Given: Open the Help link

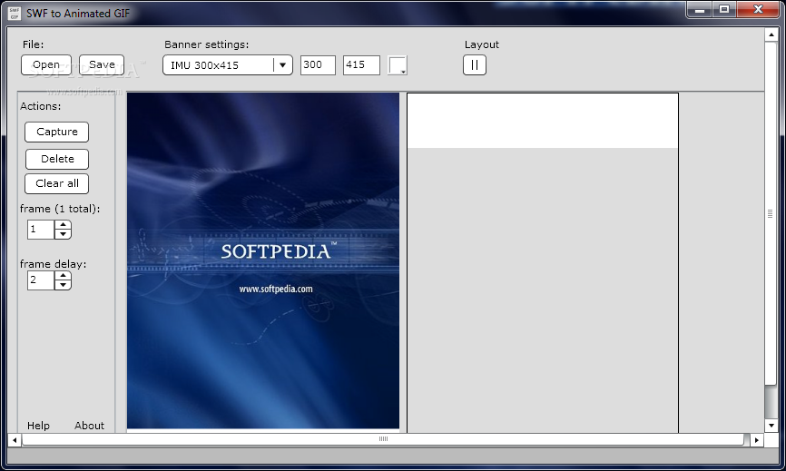Looking at the screenshot, I should (x=38, y=426).
